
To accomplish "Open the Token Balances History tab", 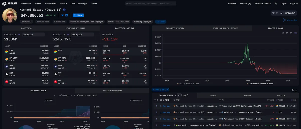I will [x=225, y=28].
